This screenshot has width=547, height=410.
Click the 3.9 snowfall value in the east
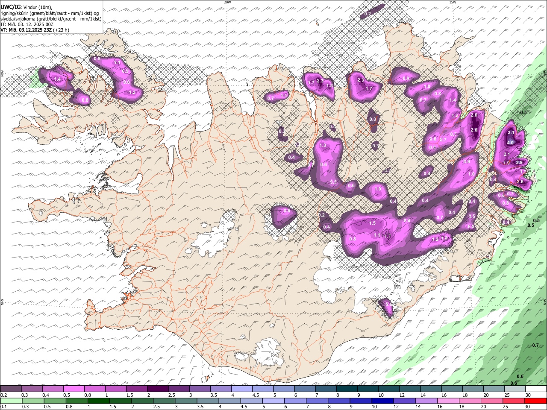point(519,162)
